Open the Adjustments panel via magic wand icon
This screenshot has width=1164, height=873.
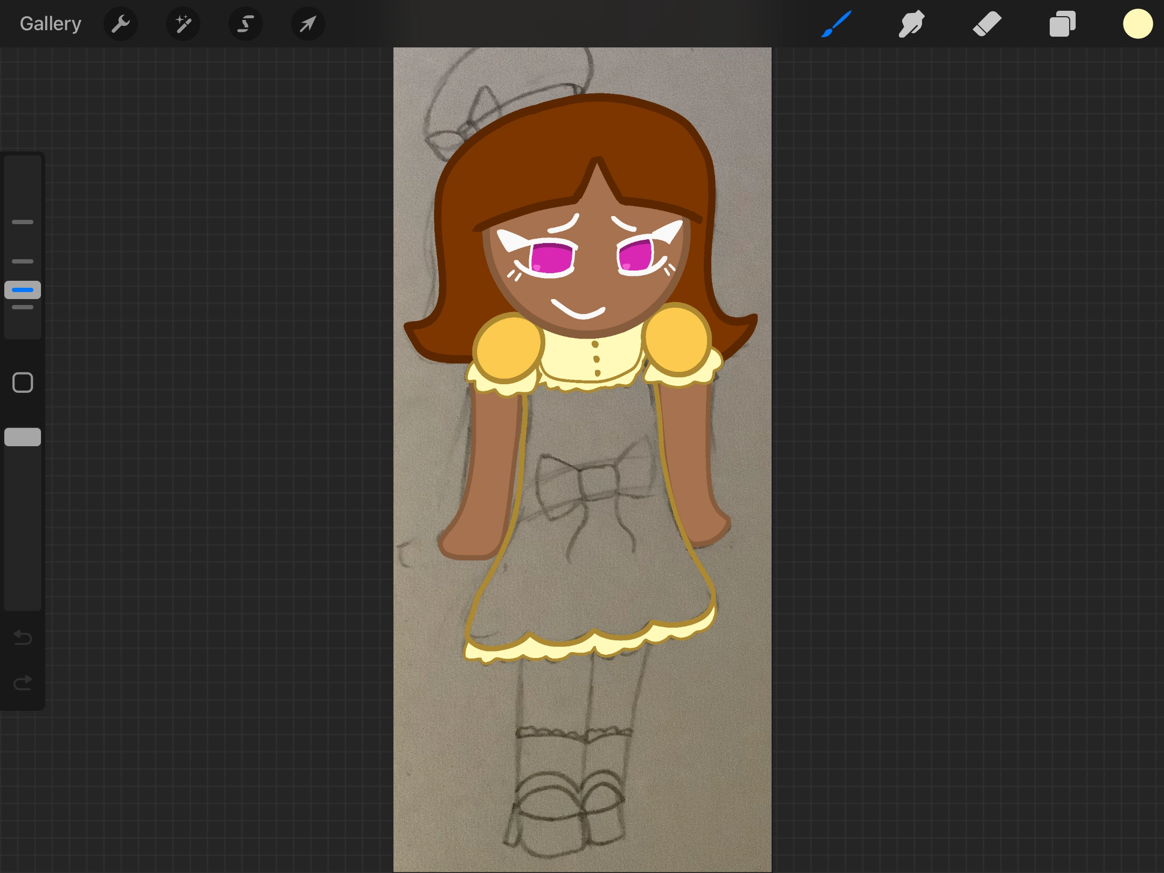[x=183, y=24]
